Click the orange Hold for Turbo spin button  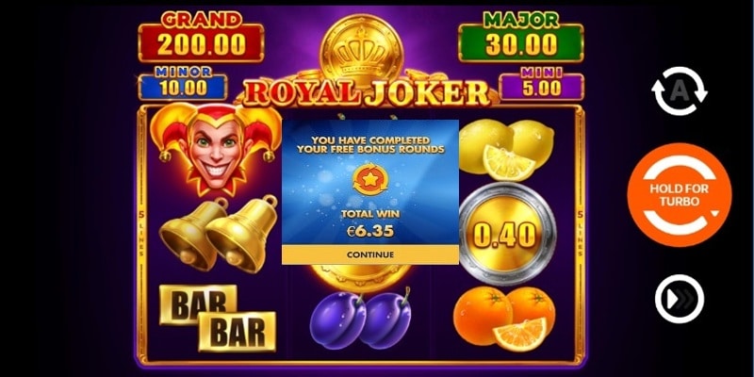(679, 195)
